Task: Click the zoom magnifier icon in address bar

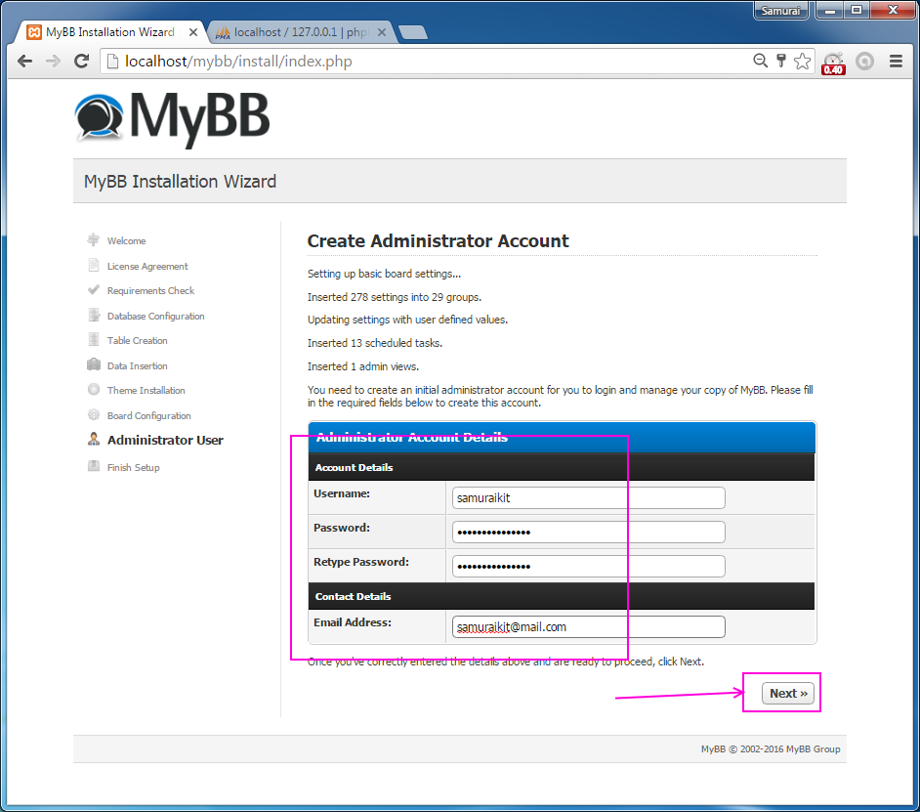Action: [760, 61]
